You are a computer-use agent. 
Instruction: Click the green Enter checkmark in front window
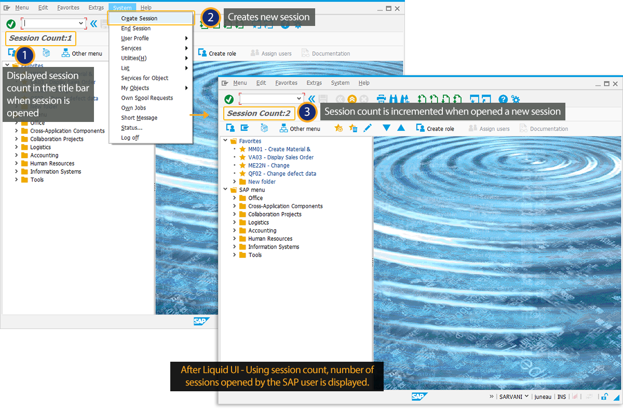coord(229,99)
